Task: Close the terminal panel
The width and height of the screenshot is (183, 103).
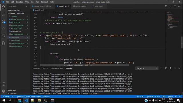Action: tap(179, 68)
